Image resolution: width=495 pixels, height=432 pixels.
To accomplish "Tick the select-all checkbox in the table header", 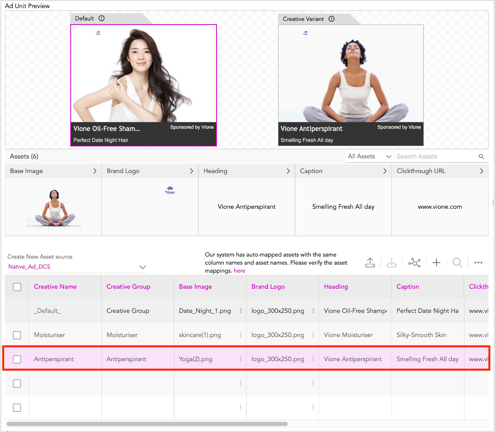I will click(x=17, y=287).
